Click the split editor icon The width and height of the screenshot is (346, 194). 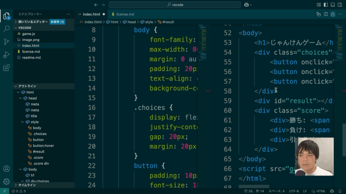tap(326, 14)
